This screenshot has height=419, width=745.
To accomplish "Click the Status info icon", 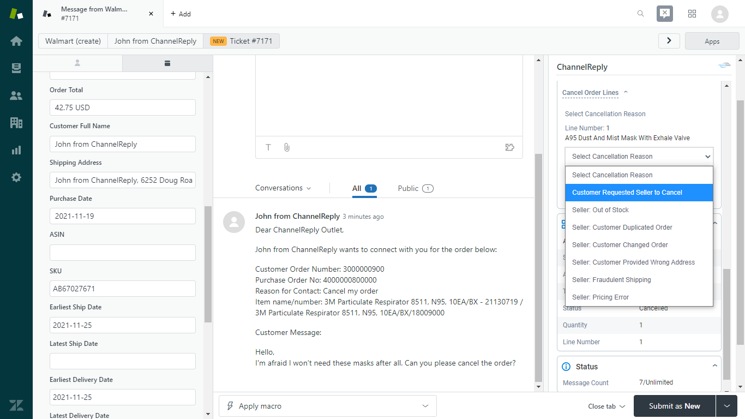I will click(566, 367).
